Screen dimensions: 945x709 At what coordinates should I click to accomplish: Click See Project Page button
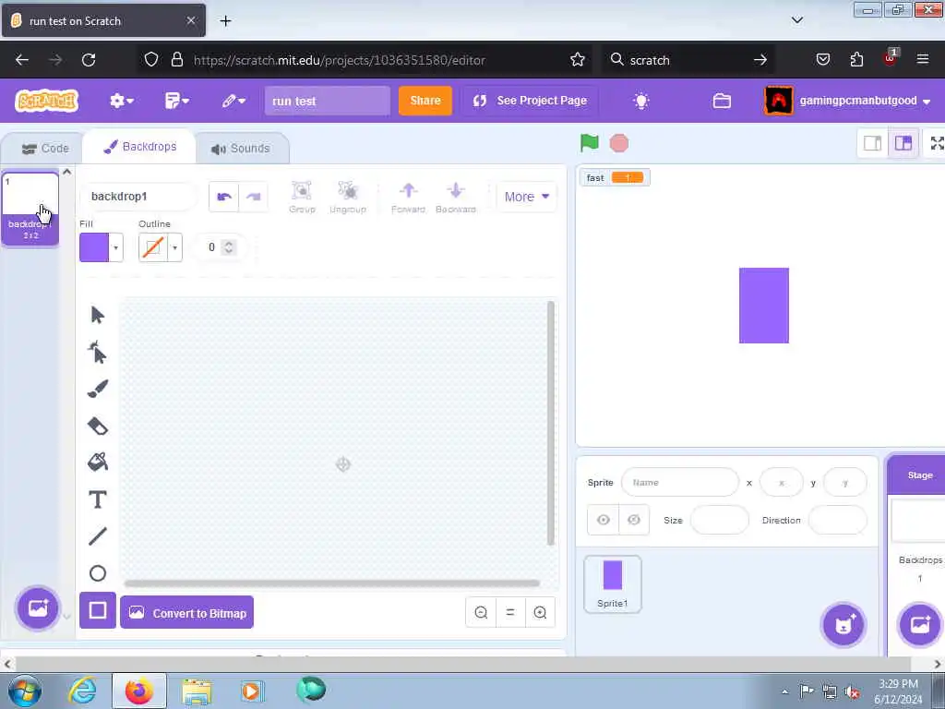pyautogui.click(x=530, y=101)
